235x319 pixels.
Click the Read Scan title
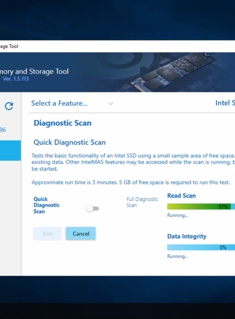182,196
